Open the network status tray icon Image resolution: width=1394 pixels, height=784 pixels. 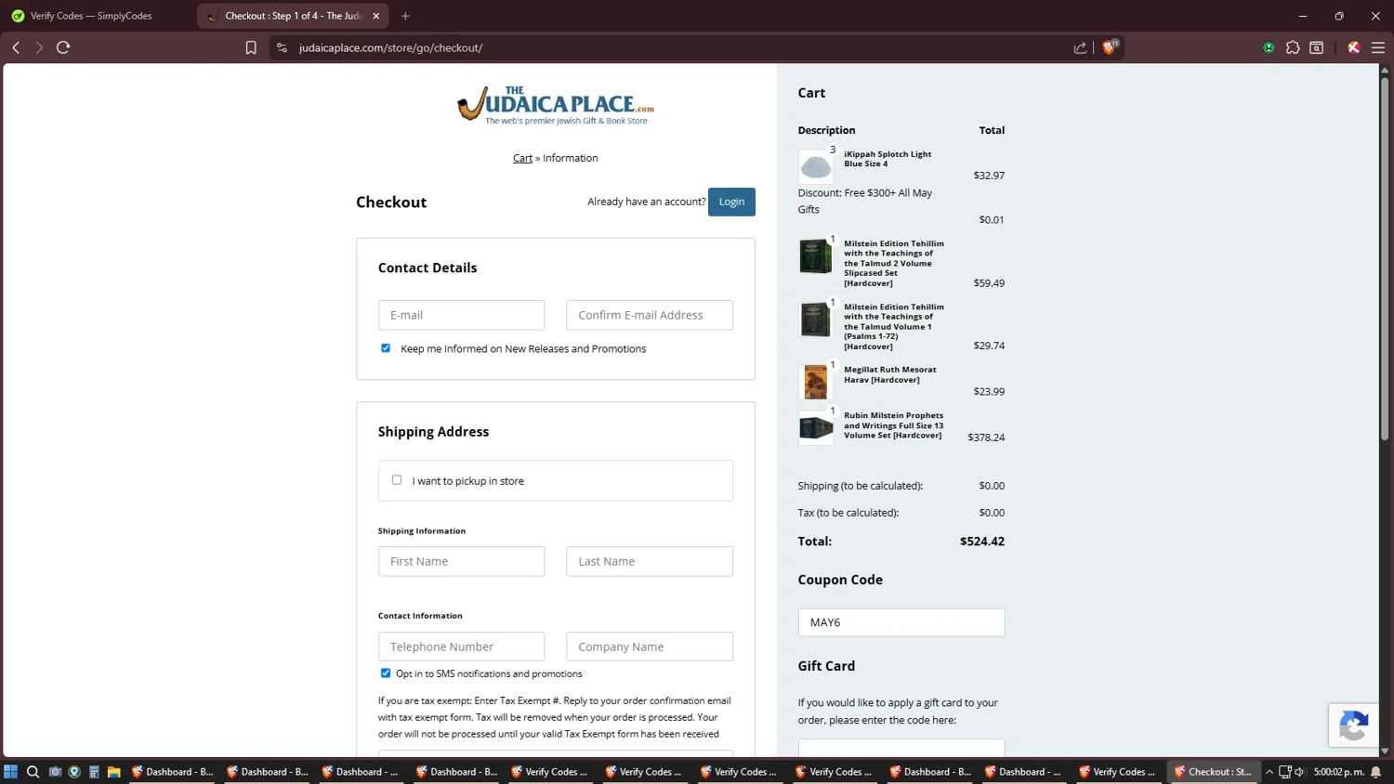pyautogui.click(x=1285, y=772)
